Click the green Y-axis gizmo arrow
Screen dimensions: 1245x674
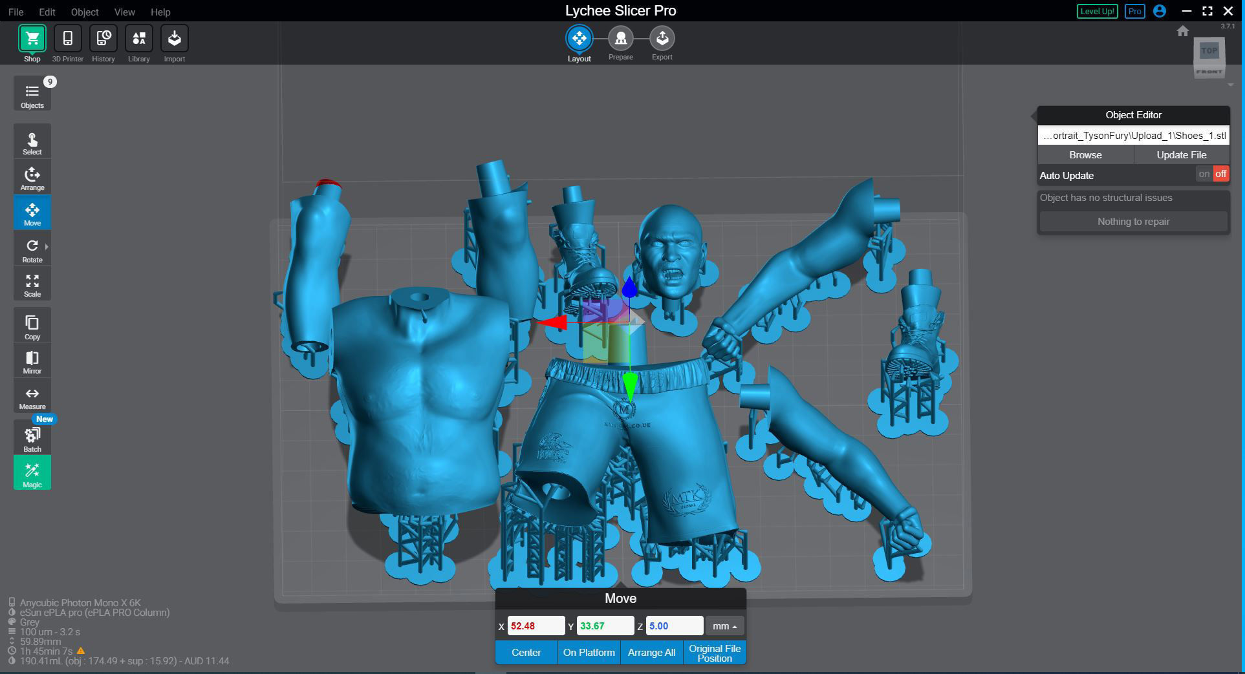[x=629, y=386]
